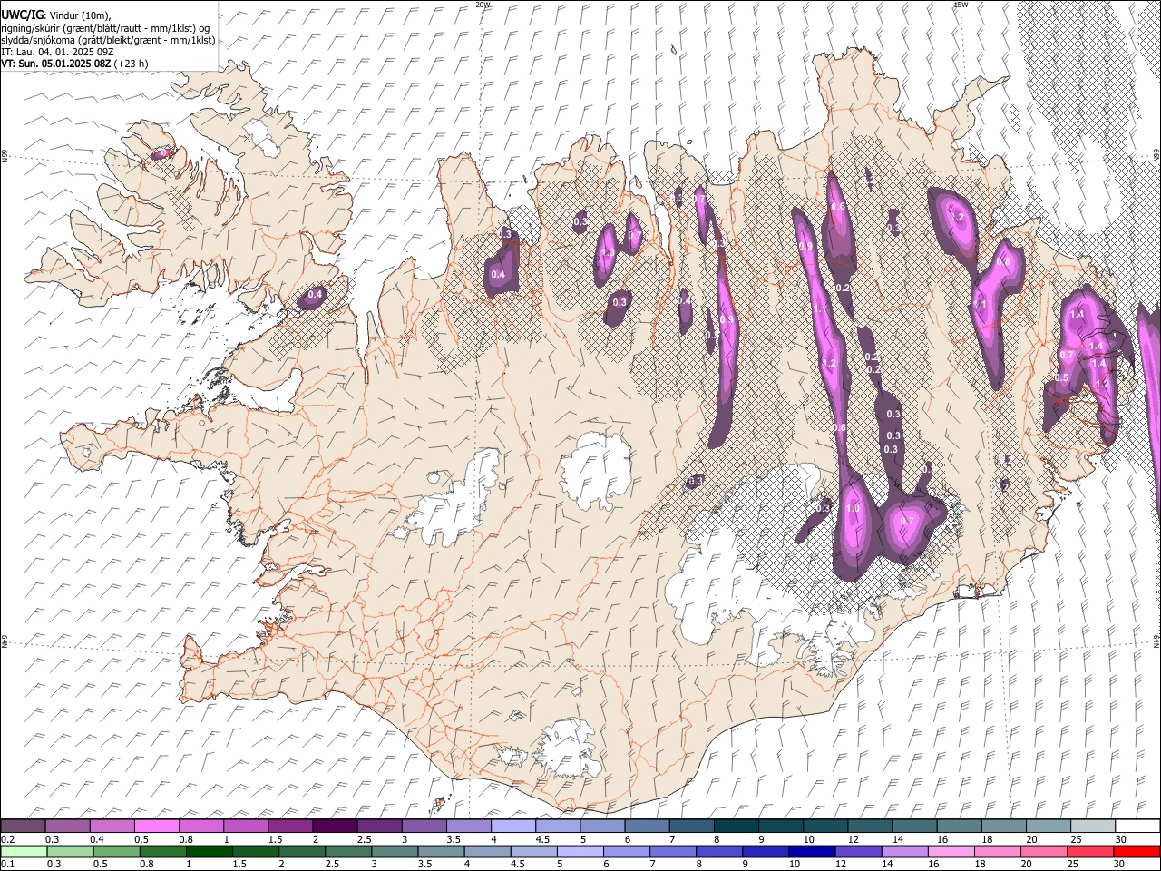Viewport: 1161px width, 871px height.
Task: Click the upper legend swatch between 8 and 9
Action: coord(737,826)
